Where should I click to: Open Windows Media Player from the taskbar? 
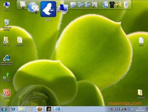tap(30, 109)
